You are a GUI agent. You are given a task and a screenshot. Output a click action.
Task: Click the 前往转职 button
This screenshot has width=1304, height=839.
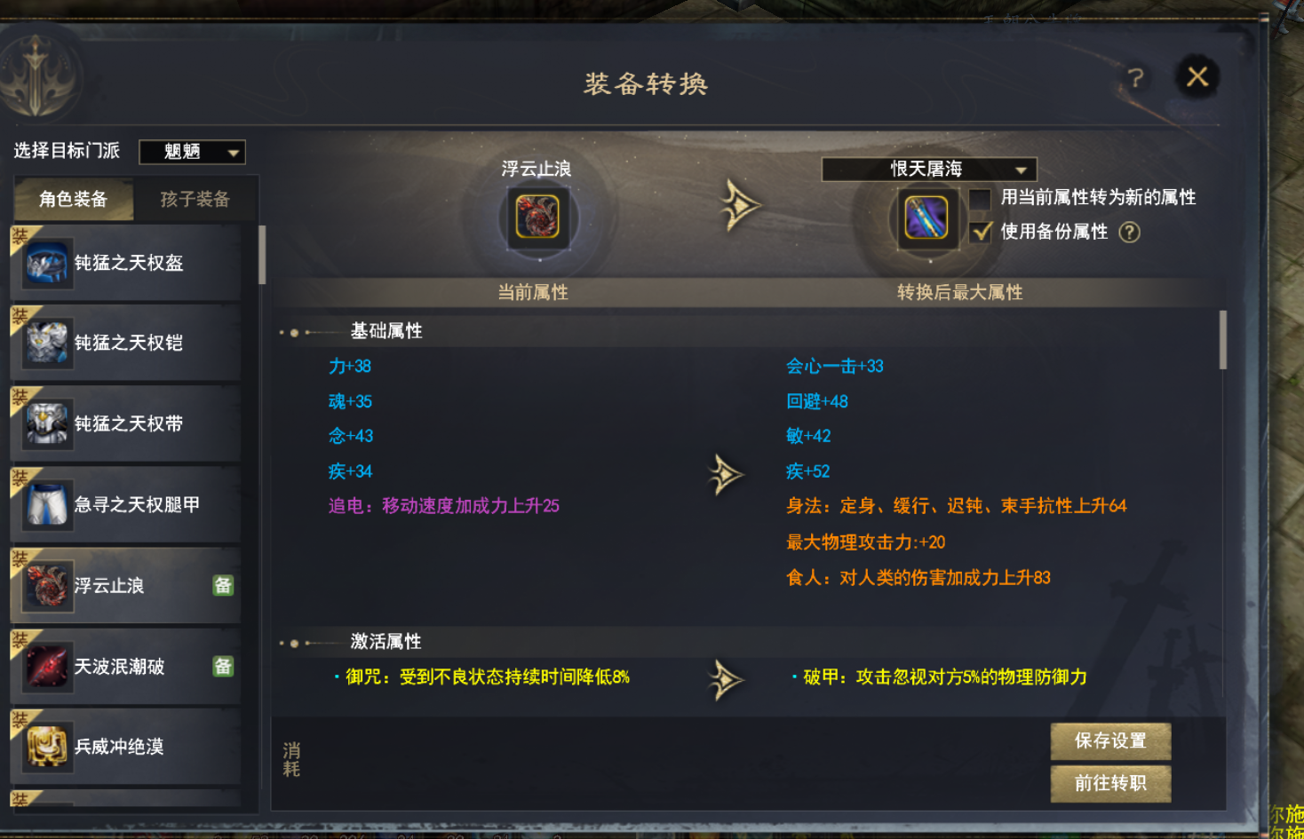click(1110, 783)
